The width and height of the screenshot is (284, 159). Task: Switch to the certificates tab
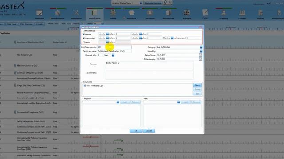pyautogui.click(x=95, y=15)
